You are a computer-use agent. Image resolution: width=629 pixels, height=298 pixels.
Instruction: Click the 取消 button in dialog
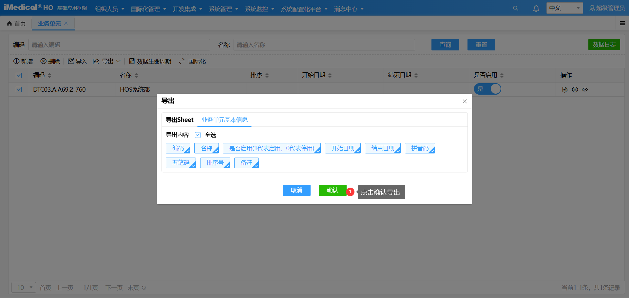pyautogui.click(x=296, y=190)
